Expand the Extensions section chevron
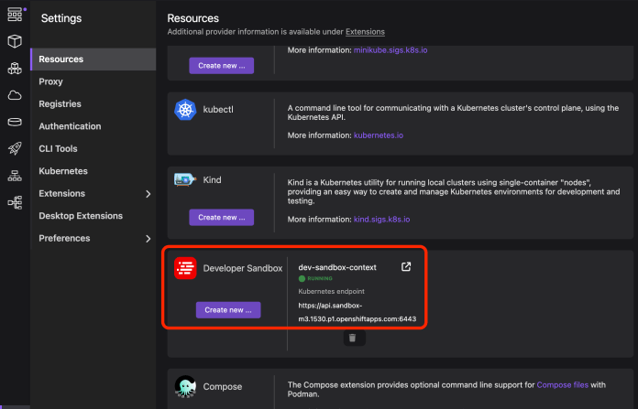The height and width of the screenshot is (409, 638). (148, 194)
